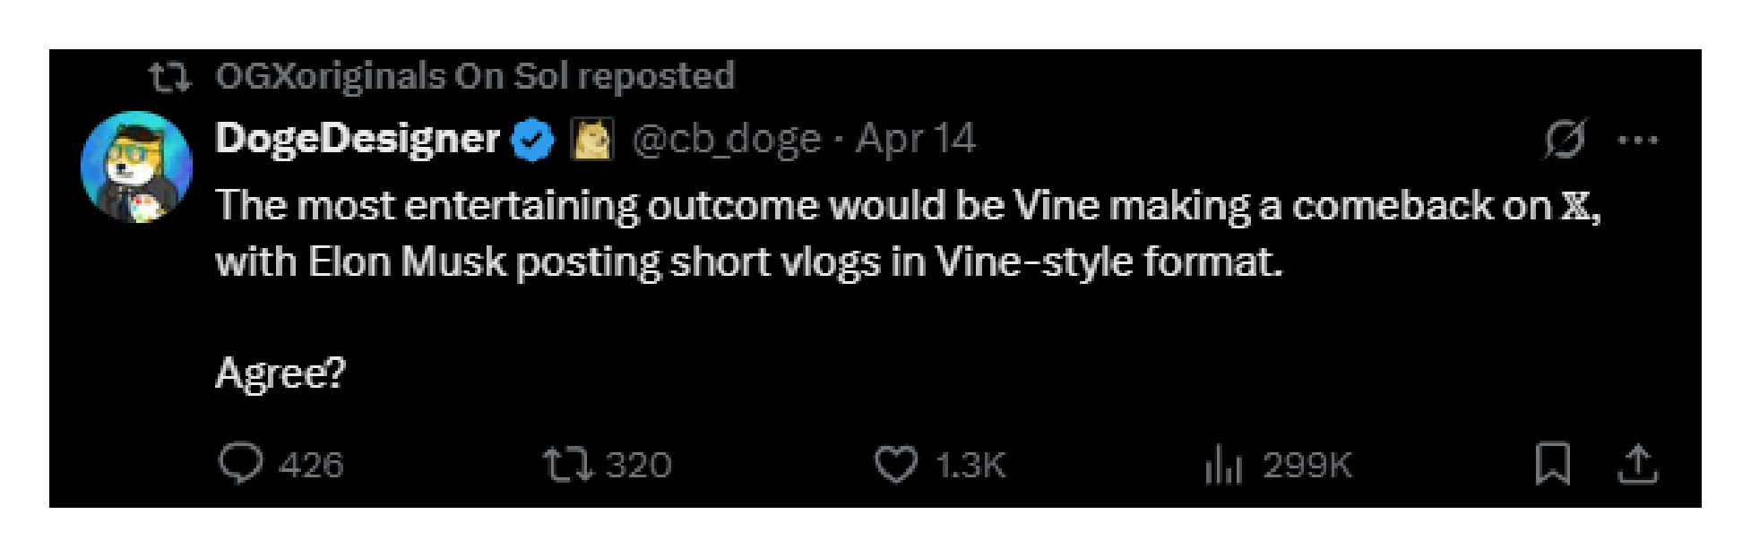Open DogeDesigner profile avatar
Screen dimensions: 1751x557
[136, 167]
